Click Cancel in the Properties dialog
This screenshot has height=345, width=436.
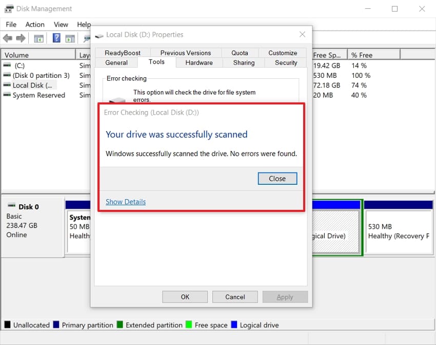pyautogui.click(x=235, y=296)
